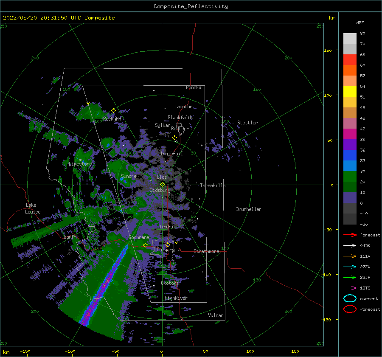Click the Limestone label
Screen dimensions: 382x357
click(x=80, y=164)
